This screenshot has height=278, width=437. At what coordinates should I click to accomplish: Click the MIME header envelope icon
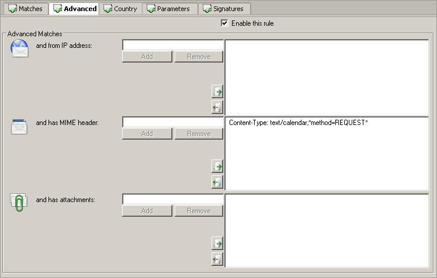point(19,126)
